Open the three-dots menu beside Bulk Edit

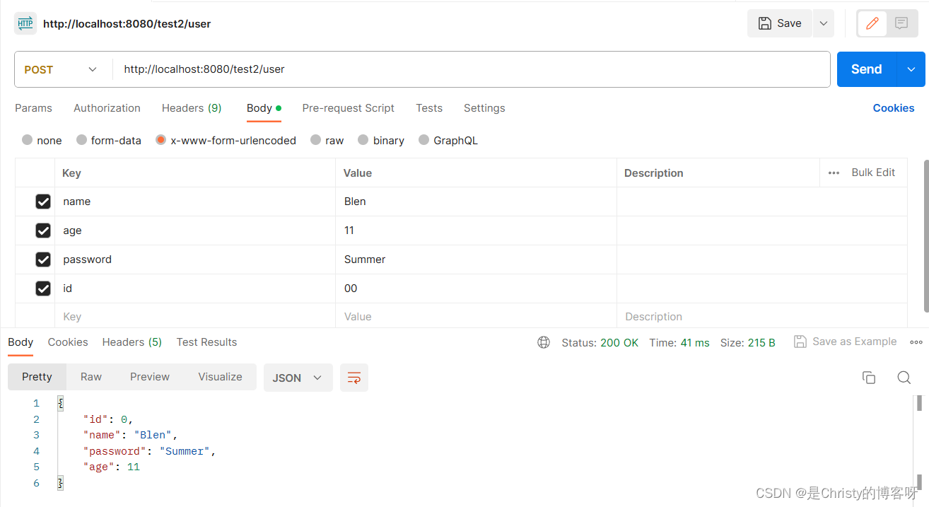pyautogui.click(x=834, y=173)
